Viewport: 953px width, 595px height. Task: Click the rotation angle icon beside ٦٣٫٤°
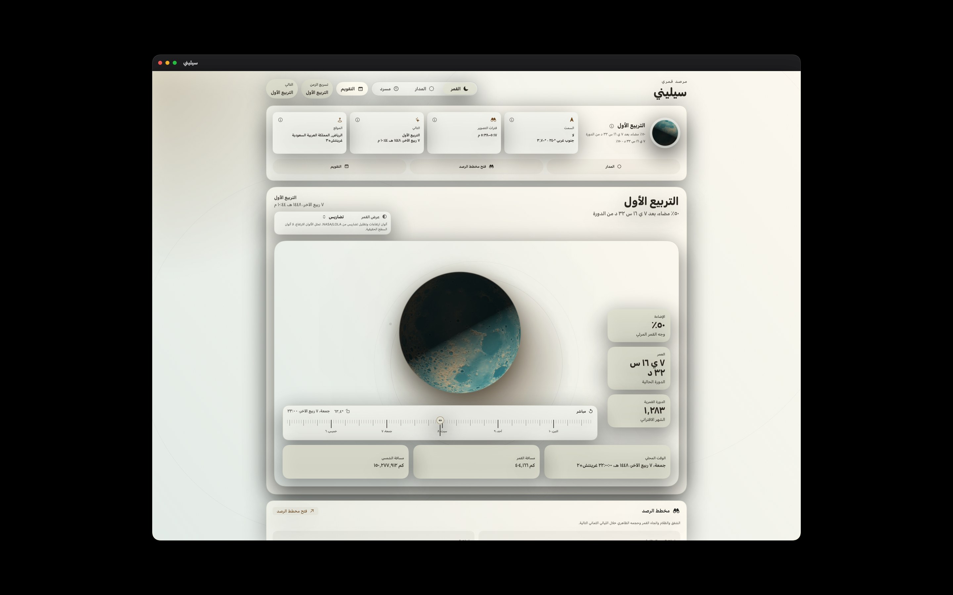[x=348, y=411]
